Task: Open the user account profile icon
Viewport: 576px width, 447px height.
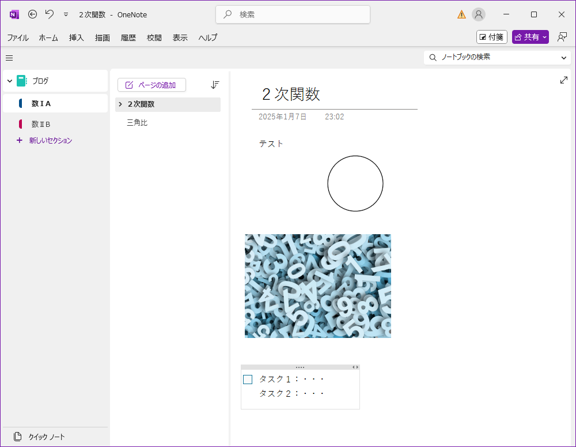Action: click(478, 14)
